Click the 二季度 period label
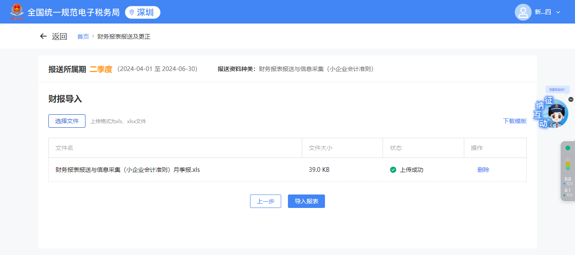Viewport: 575px width, 255px height. coord(101,69)
